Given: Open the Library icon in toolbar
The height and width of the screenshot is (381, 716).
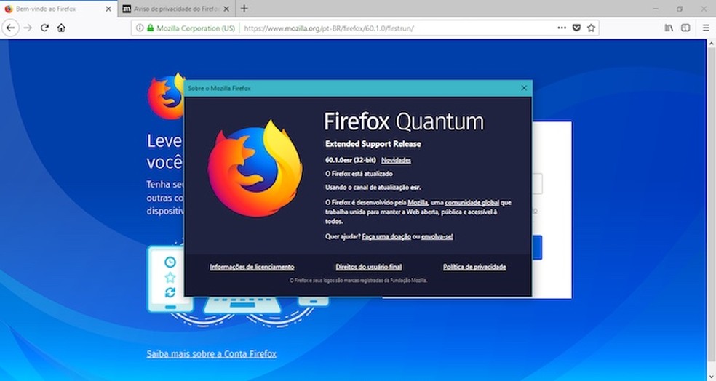Looking at the screenshot, I should pos(669,28).
